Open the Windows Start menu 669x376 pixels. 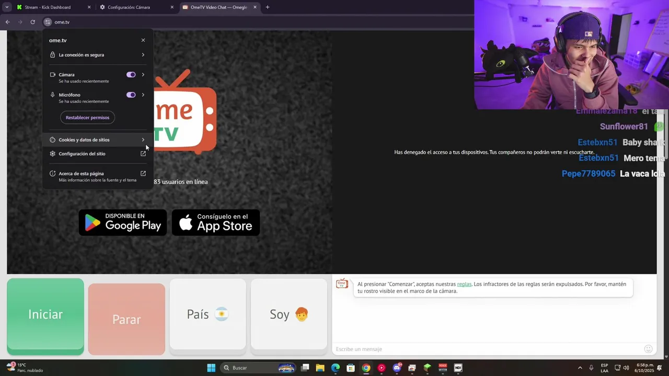[211, 368]
